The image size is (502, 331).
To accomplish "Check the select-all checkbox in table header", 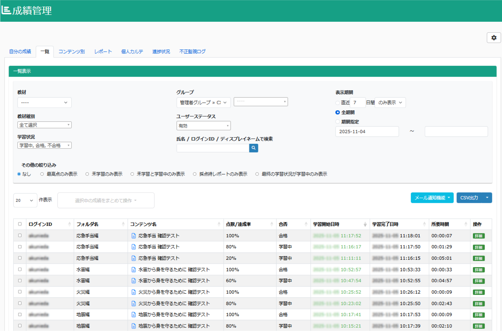I will point(19,224).
